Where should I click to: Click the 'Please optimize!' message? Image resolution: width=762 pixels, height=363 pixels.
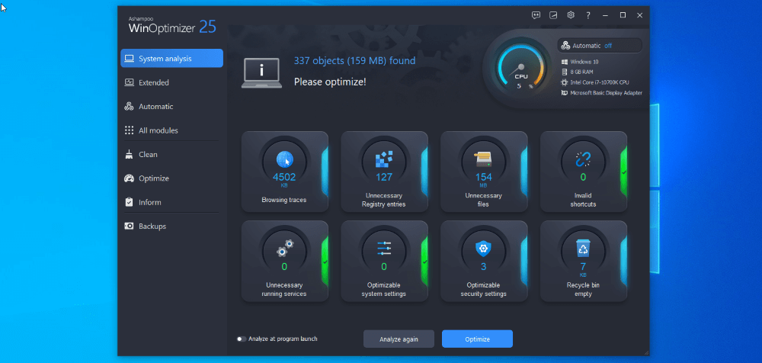pos(330,82)
